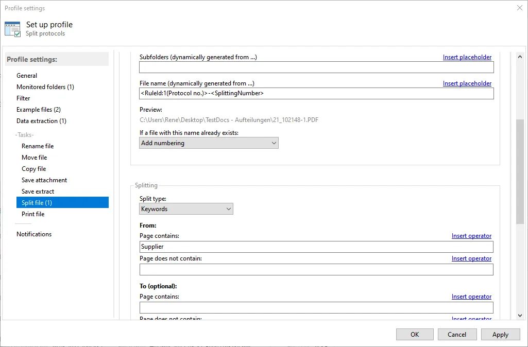The width and height of the screenshot is (528, 347).
Task: Open the Split type Keywords dropdown
Action: 186,209
